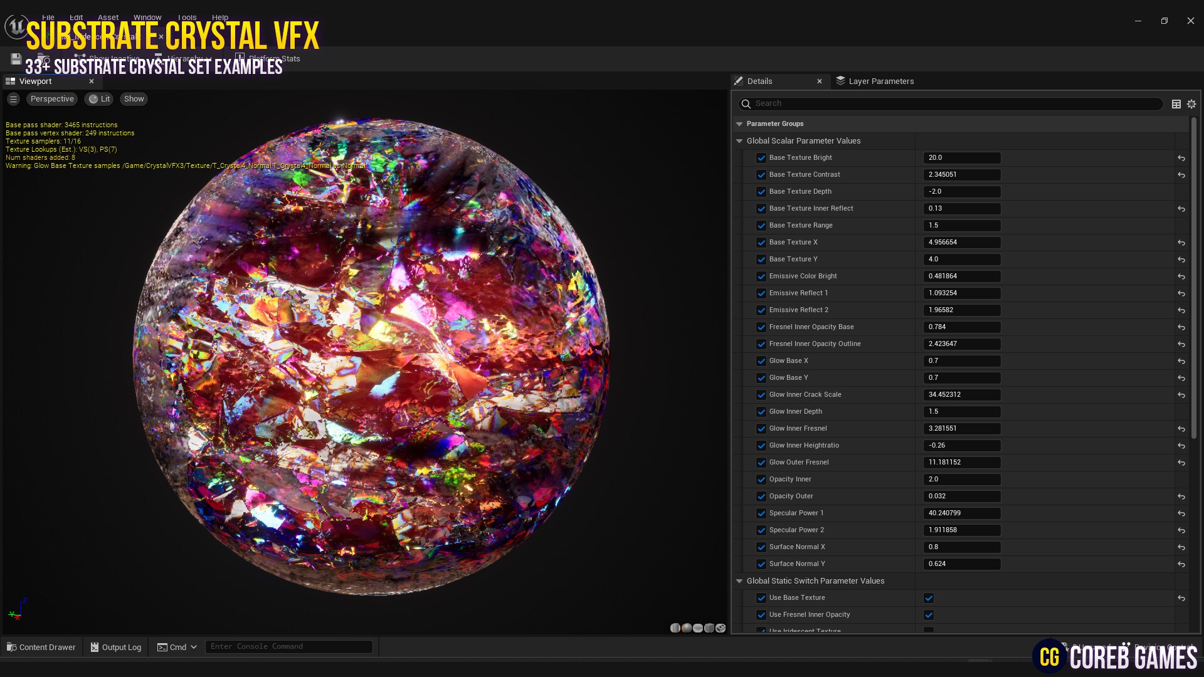
Task: Open the Perspective viewport dropdown
Action: (x=51, y=98)
